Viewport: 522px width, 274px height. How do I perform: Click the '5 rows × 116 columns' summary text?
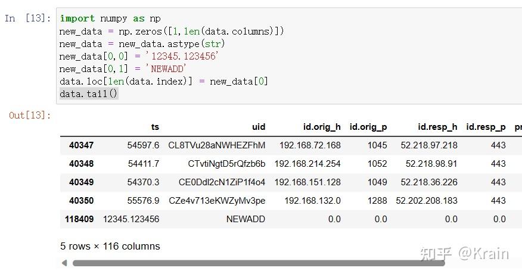point(110,246)
